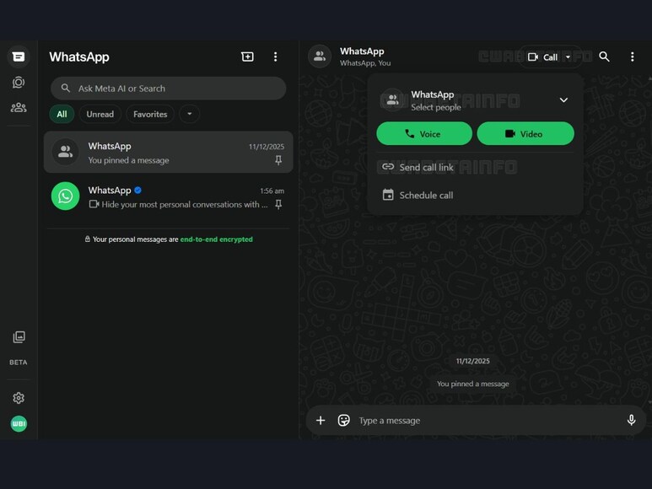Image resolution: width=652 pixels, height=489 pixels.
Task: Start a Video call
Action: tap(525, 133)
